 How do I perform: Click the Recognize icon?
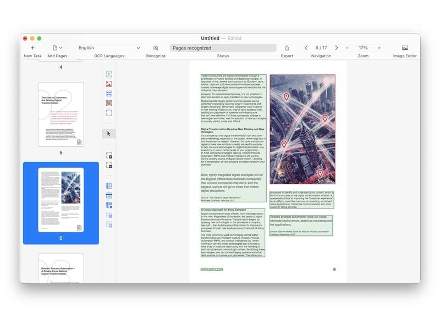156,48
